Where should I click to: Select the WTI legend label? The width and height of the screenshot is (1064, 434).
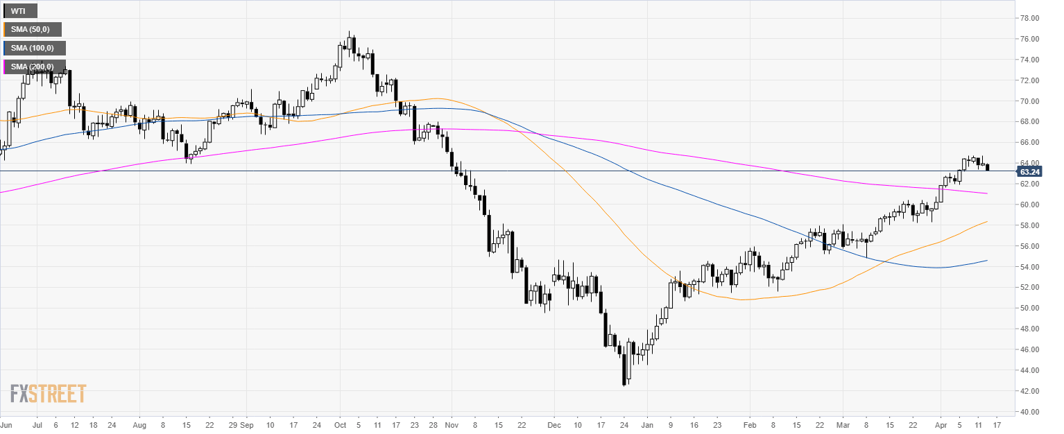point(19,11)
